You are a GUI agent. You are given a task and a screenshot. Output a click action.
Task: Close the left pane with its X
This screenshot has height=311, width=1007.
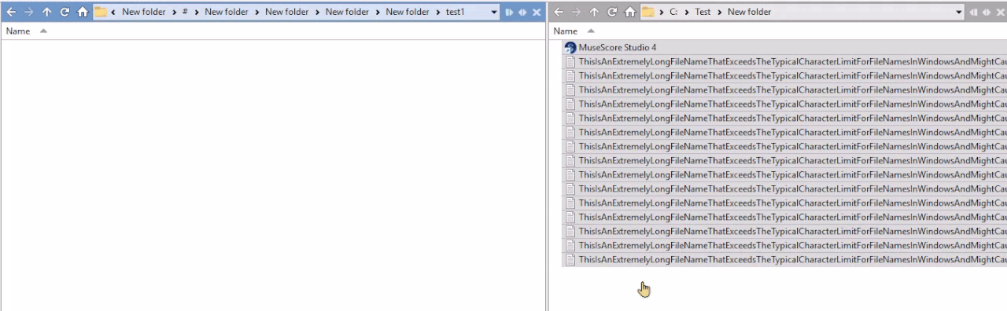coord(537,12)
